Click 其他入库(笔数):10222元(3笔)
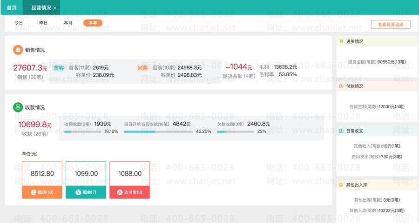The width and height of the screenshot is (419, 223). [377, 211]
